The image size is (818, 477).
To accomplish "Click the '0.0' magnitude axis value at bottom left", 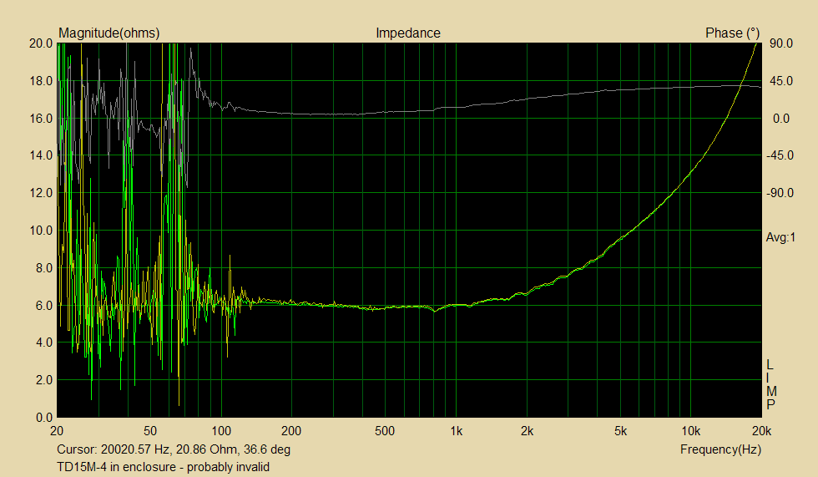I will [43, 418].
